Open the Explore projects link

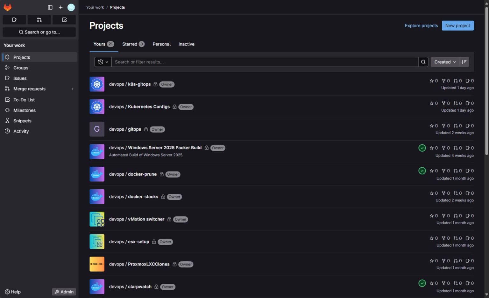click(421, 25)
